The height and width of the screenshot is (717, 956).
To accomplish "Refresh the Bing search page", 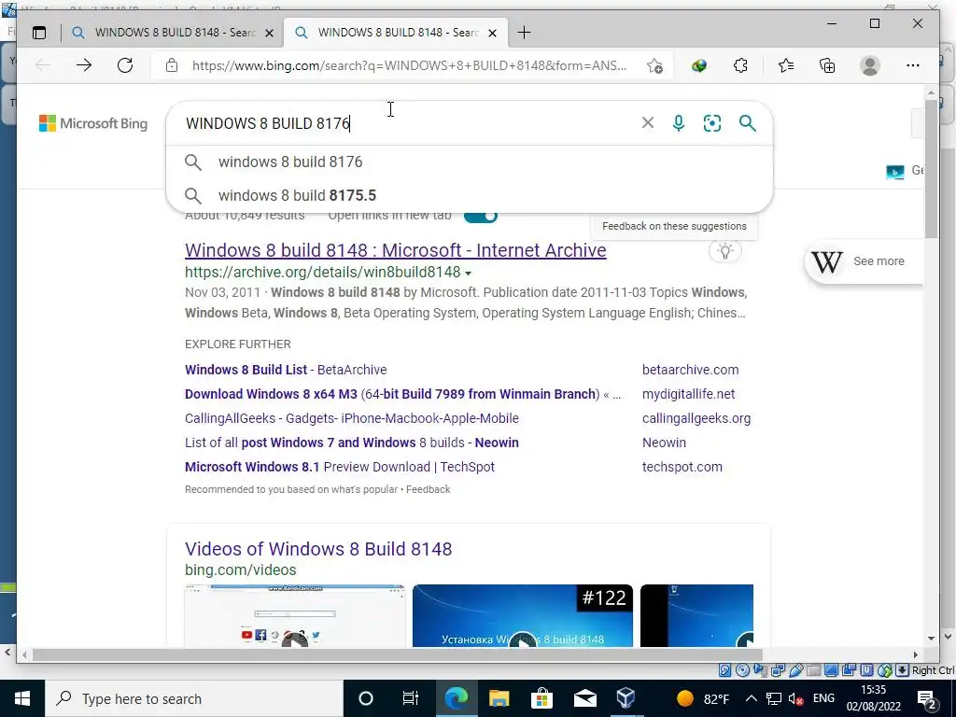I will (x=125, y=65).
